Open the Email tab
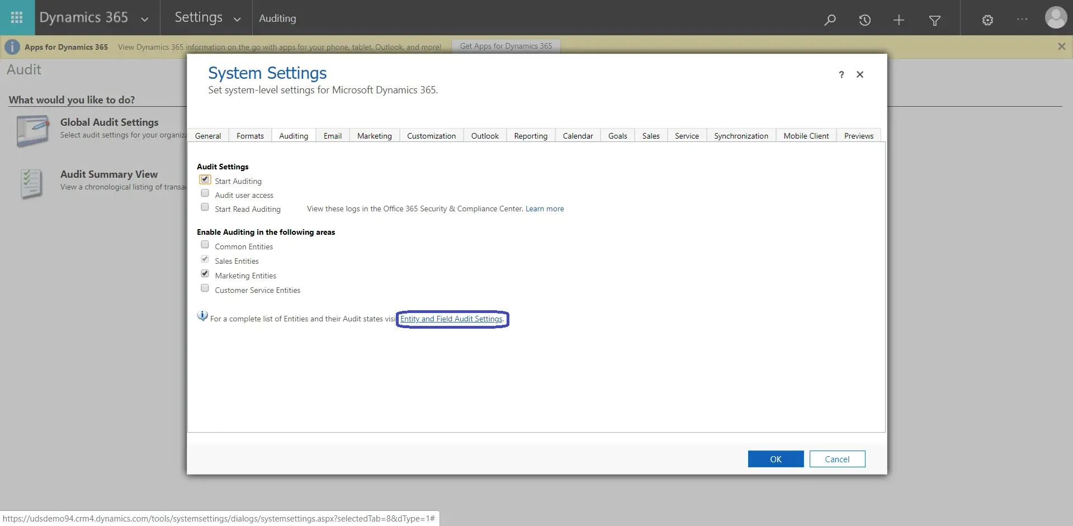1073x526 pixels. tap(333, 136)
